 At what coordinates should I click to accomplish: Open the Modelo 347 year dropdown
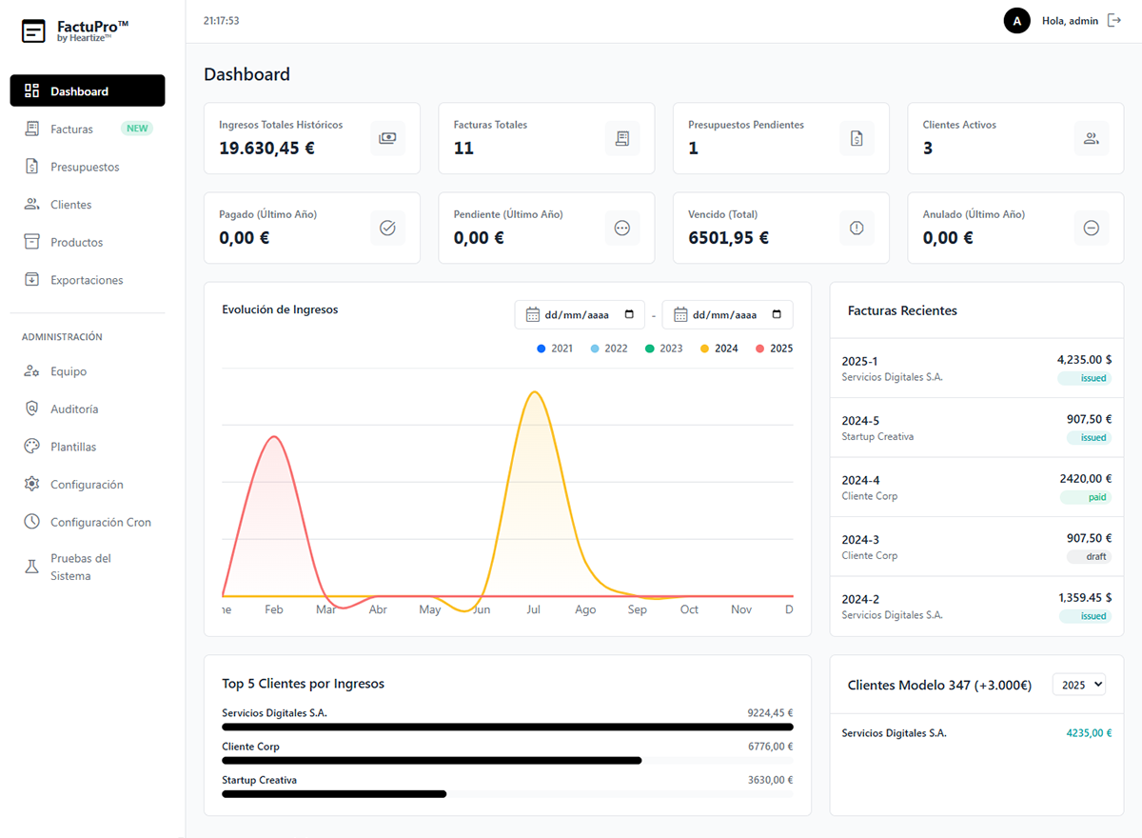click(x=1078, y=685)
